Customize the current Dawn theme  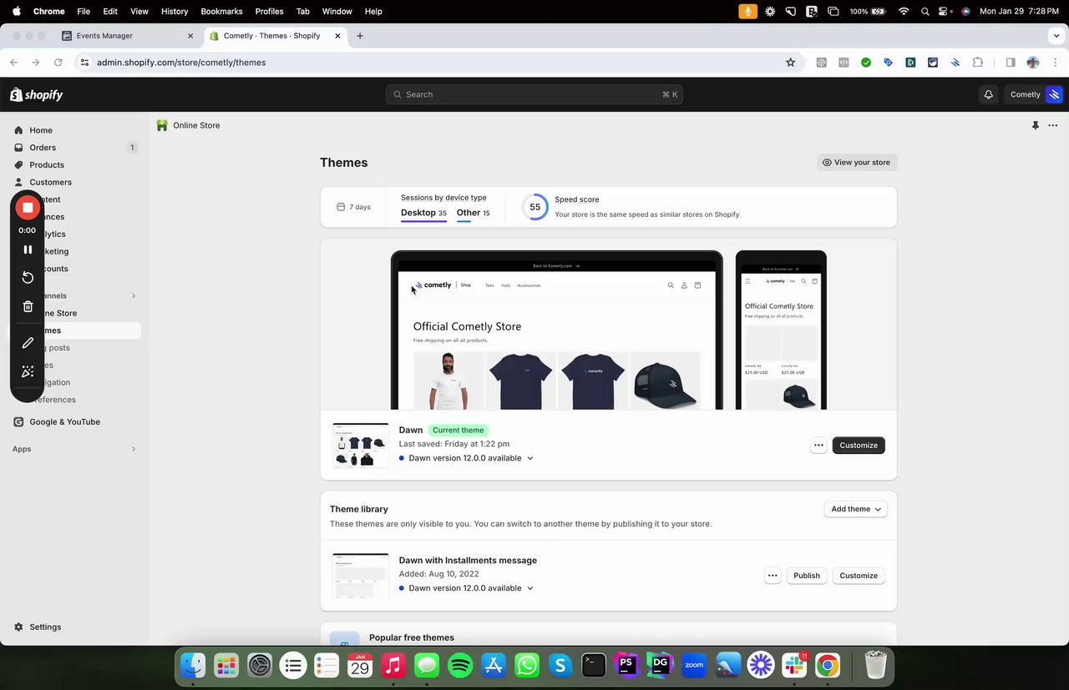tap(859, 446)
